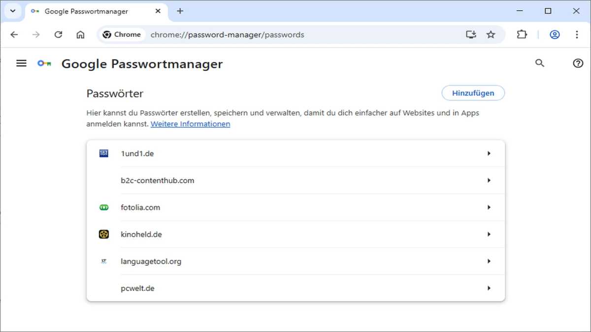Focus the address bar URL
The height and width of the screenshot is (332, 591).
[228, 34]
